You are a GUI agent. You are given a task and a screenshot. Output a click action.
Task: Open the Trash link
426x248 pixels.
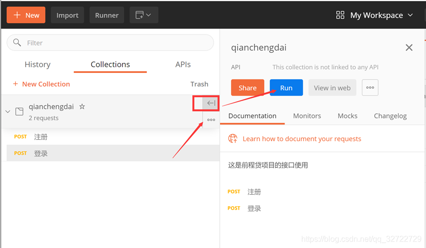pyautogui.click(x=199, y=84)
